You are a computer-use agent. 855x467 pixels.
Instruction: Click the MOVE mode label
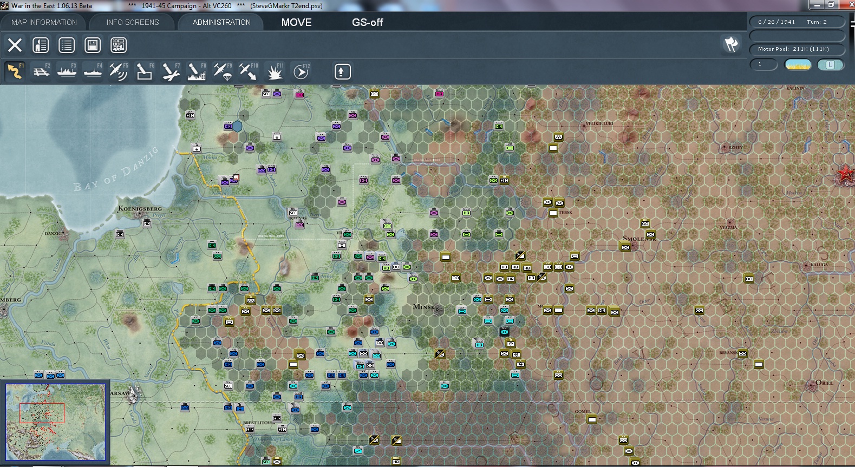(x=296, y=22)
